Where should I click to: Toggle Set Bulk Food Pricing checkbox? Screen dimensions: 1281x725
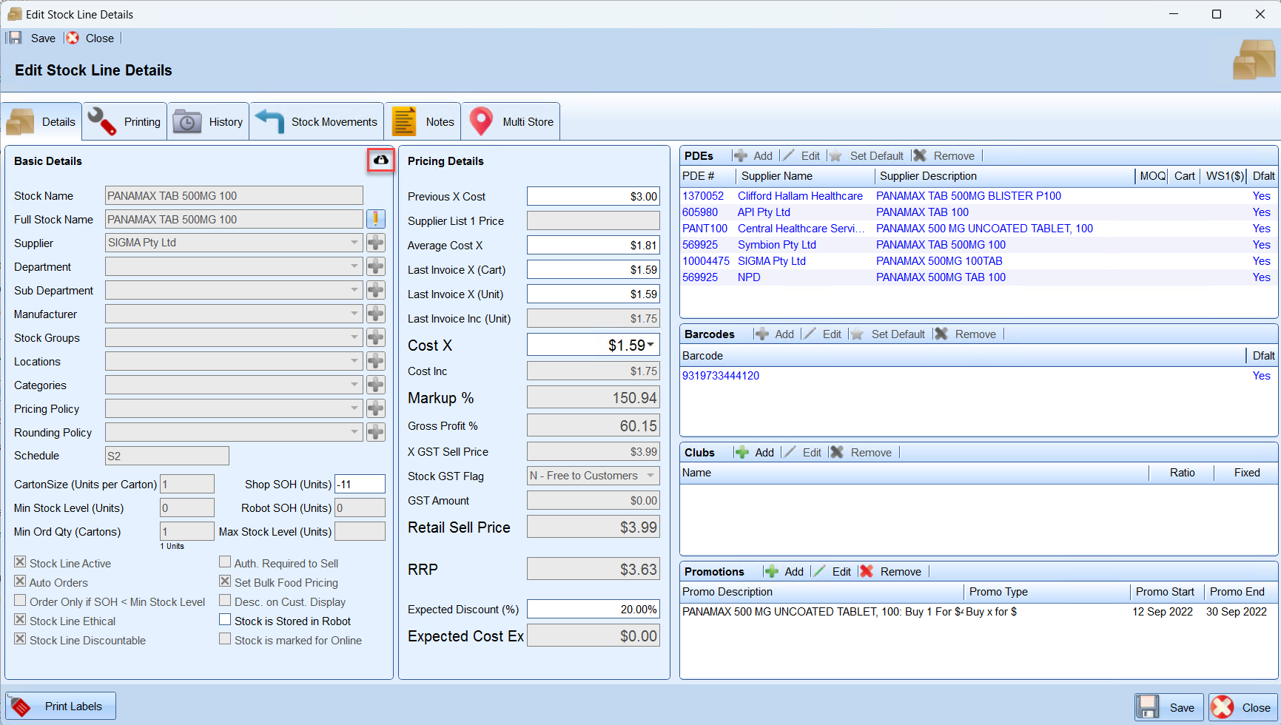pyautogui.click(x=225, y=581)
